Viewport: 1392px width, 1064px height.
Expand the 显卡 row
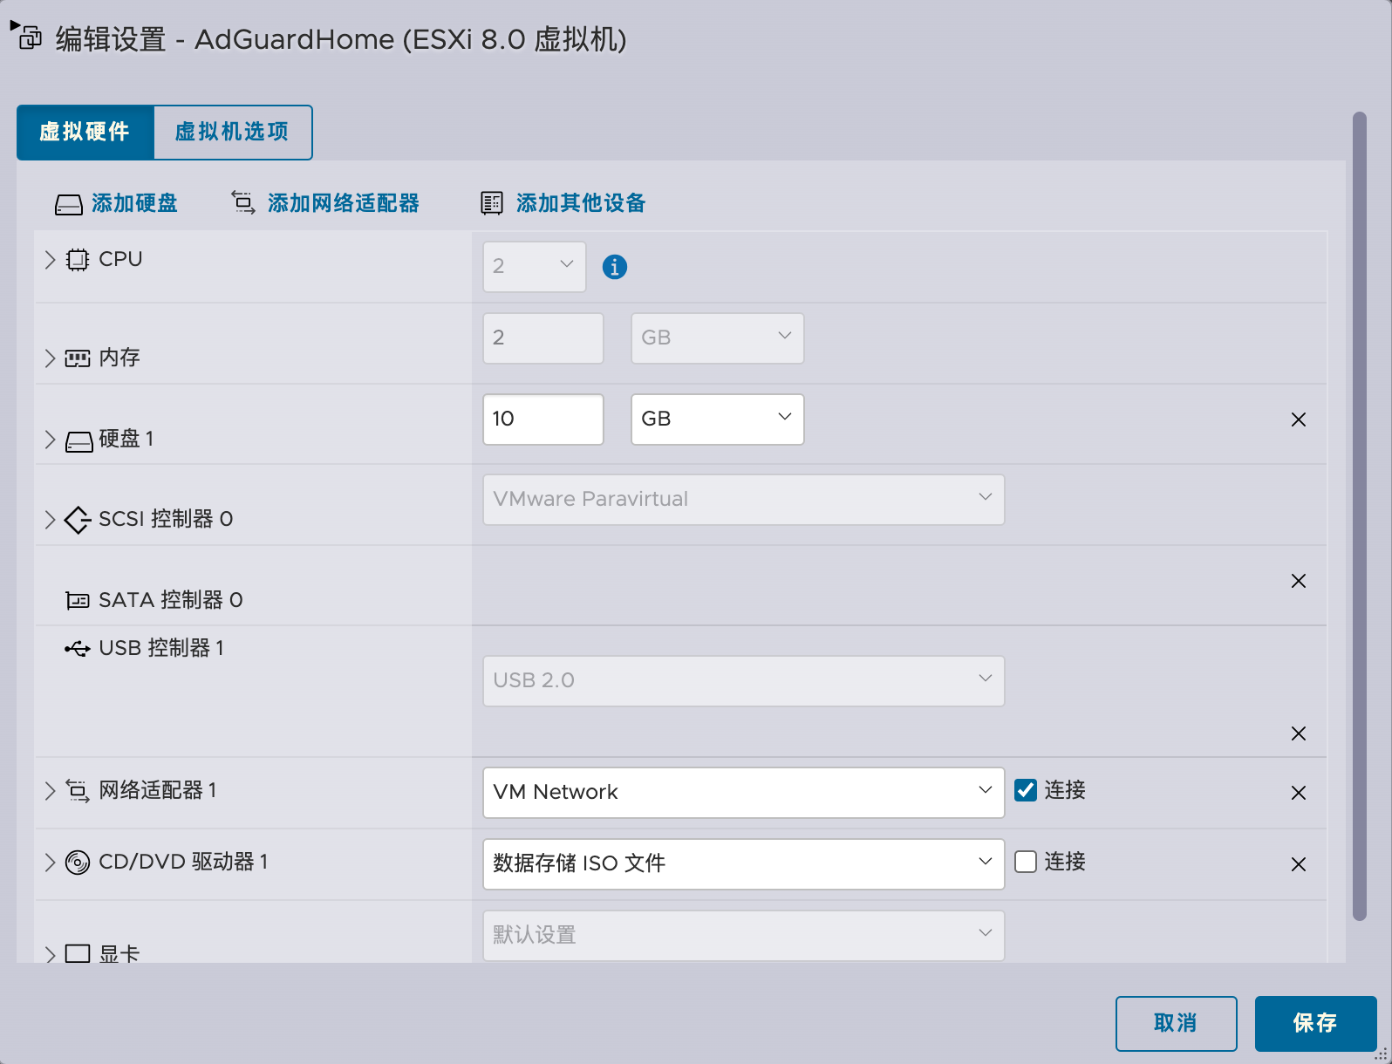pos(50,954)
